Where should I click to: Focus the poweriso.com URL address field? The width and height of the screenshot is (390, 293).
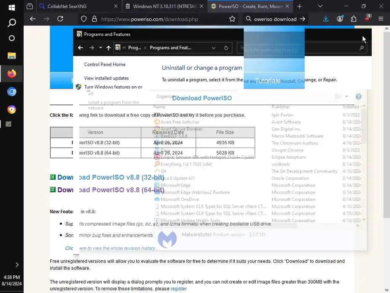[149, 19]
